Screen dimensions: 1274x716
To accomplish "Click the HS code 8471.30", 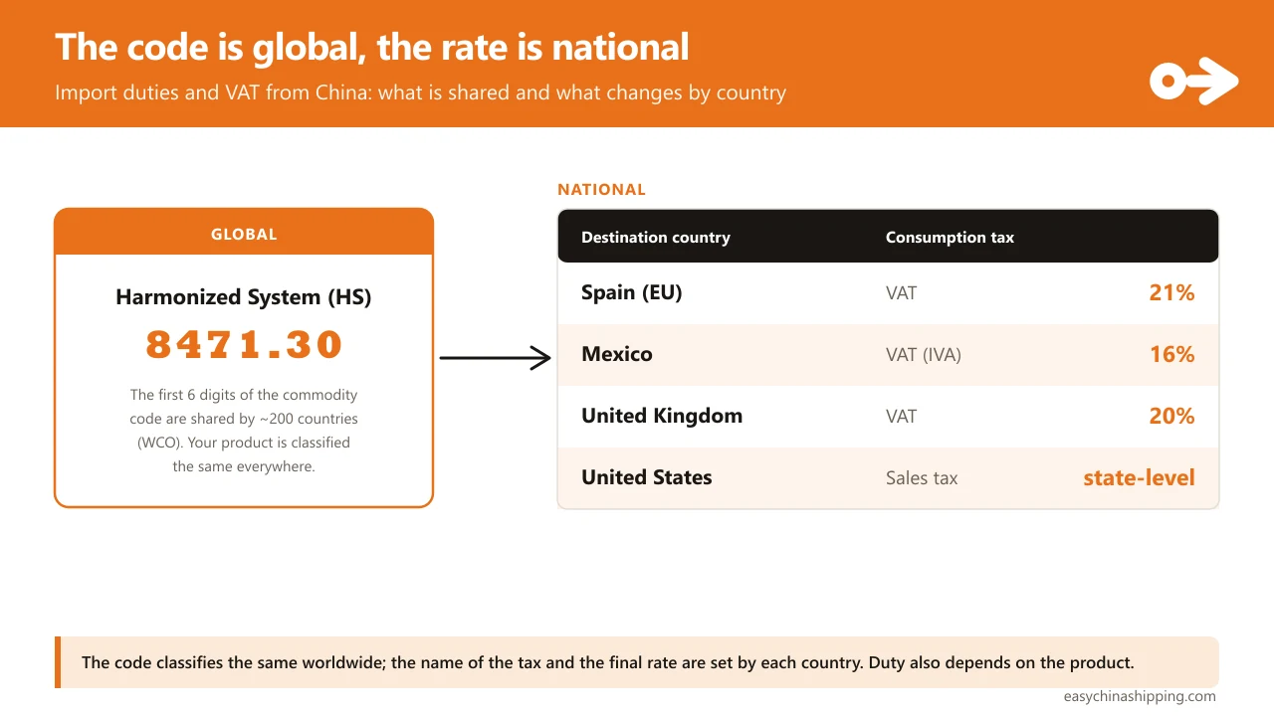I will (x=244, y=345).
